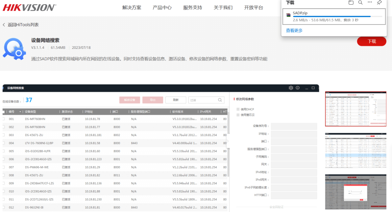Click the 设备网络搜索 magnifier gear icon
392x212 pixels.
click(x=15, y=49)
